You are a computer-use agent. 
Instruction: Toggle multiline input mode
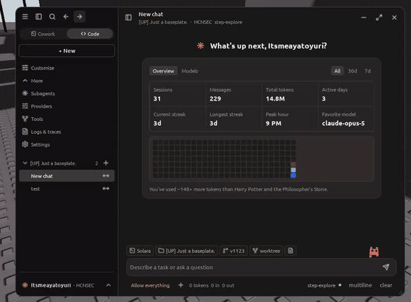360,285
